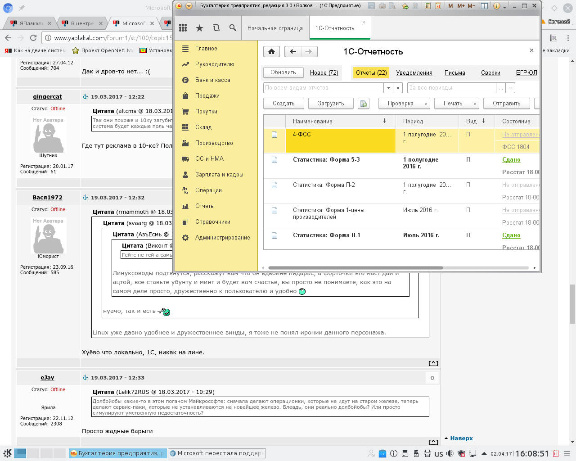This screenshot has height=461, width=576.
Task: Open the Справочники section
Action: click(213, 222)
